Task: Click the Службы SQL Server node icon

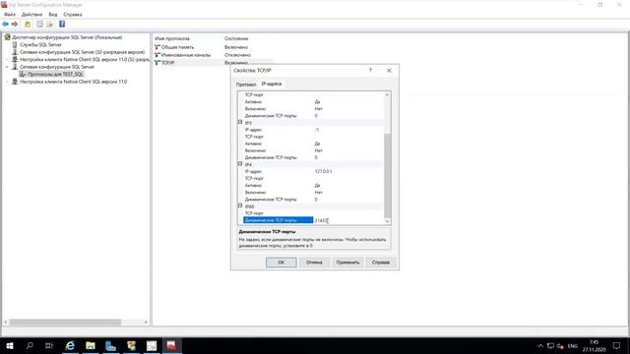Action: tap(15, 44)
